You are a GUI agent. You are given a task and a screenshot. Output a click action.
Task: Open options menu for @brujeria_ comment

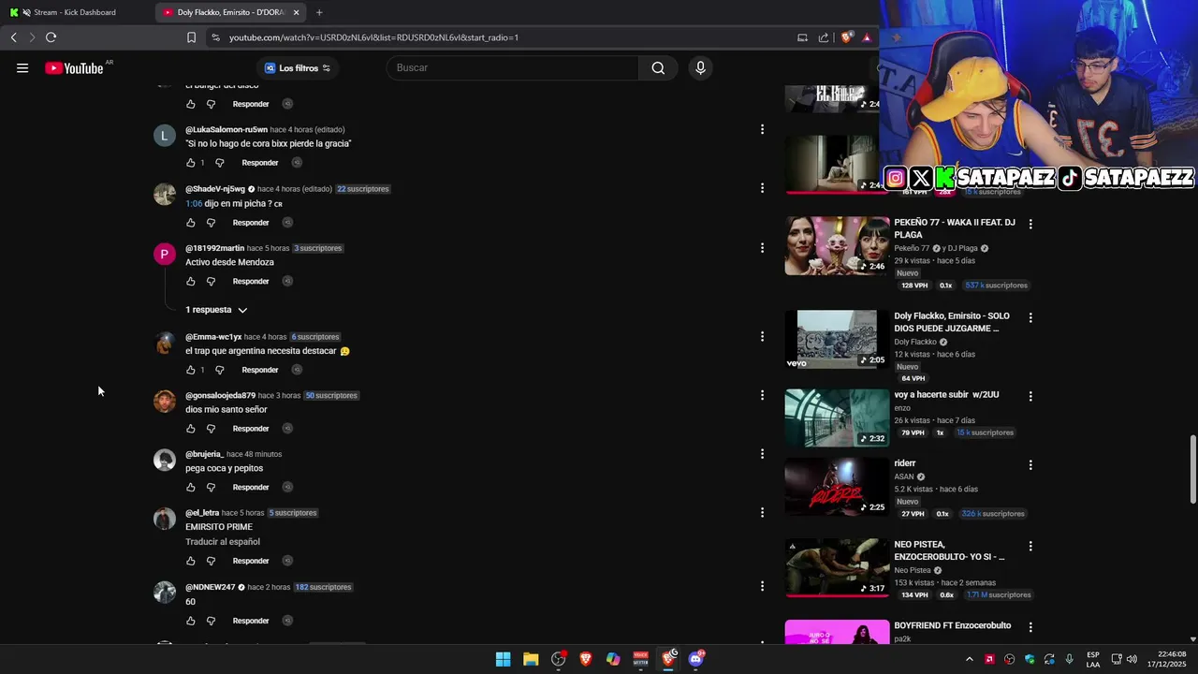[762, 454]
